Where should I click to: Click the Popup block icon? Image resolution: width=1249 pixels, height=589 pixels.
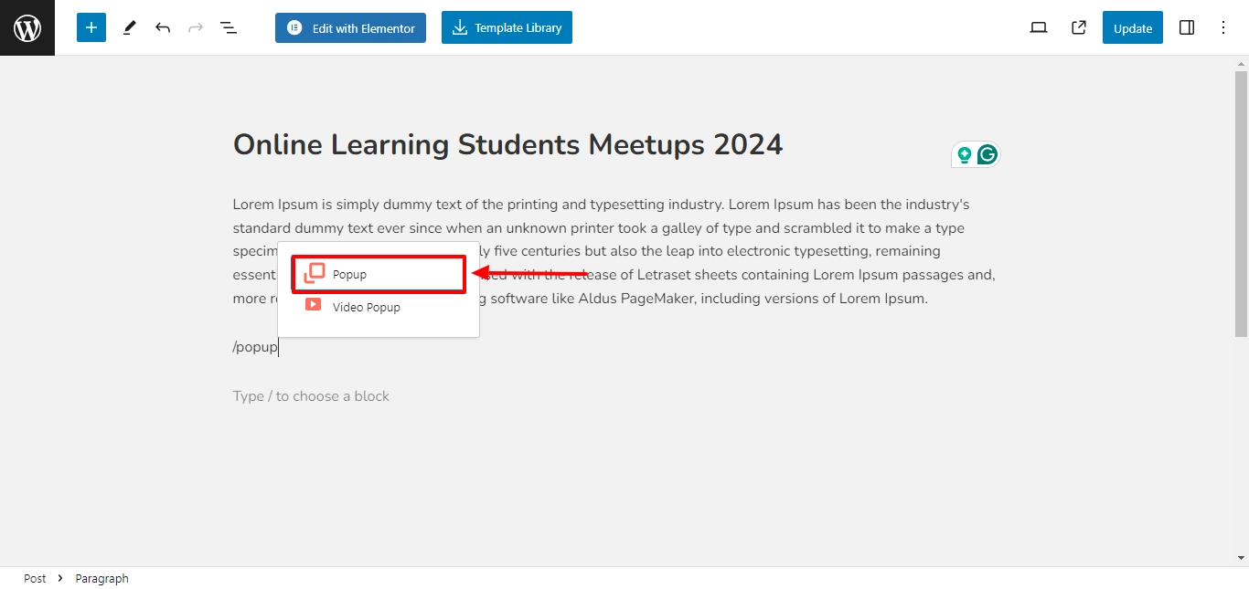tap(314, 273)
